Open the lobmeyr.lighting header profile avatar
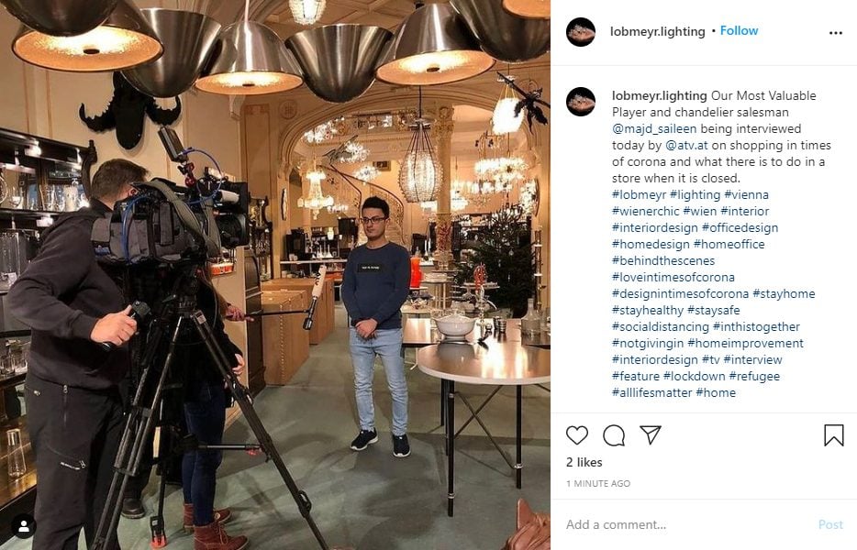This screenshot has width=857, height=550. [x=581, y=32]
